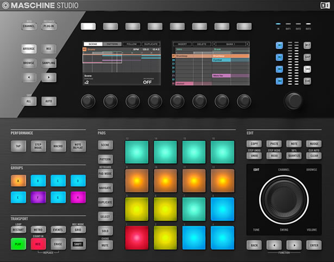Click the EVENTS transport button
The width and height of the screenshot is (334, 262).
[58, 229]
